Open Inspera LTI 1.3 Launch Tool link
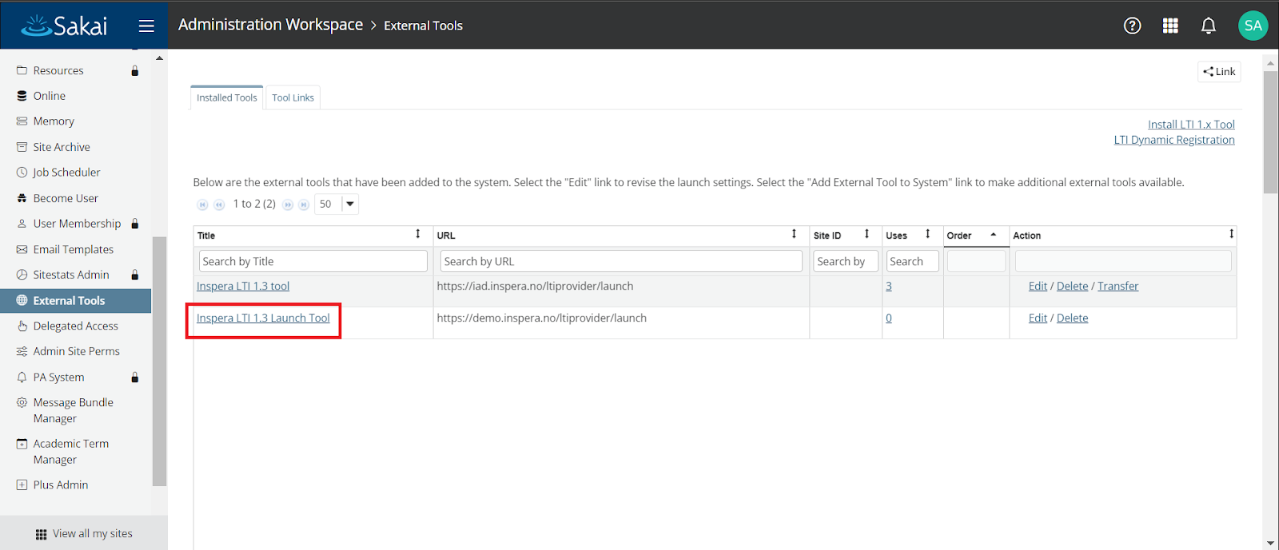The height and width of the screenshot is (550, 1279). (263, 318)
